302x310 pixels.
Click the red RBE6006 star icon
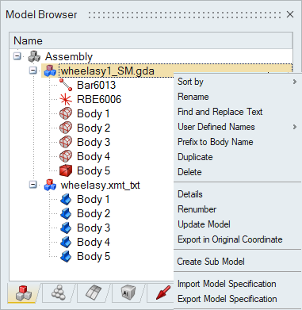(66, 99)
